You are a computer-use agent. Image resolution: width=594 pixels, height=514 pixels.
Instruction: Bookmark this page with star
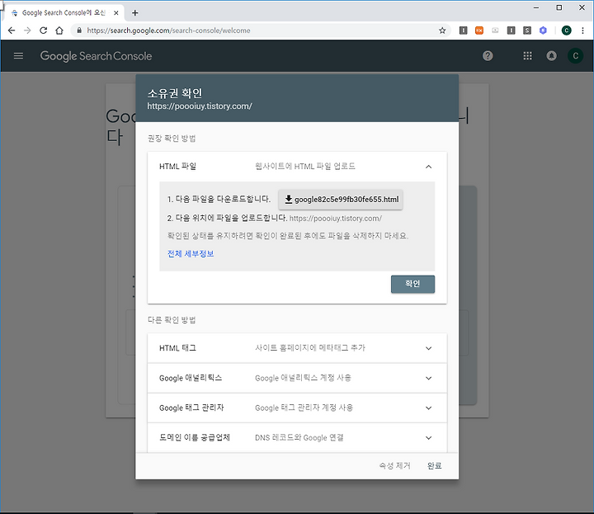click(442, 31)
